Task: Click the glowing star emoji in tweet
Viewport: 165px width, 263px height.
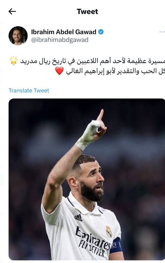Action: [x=14, y=61]
